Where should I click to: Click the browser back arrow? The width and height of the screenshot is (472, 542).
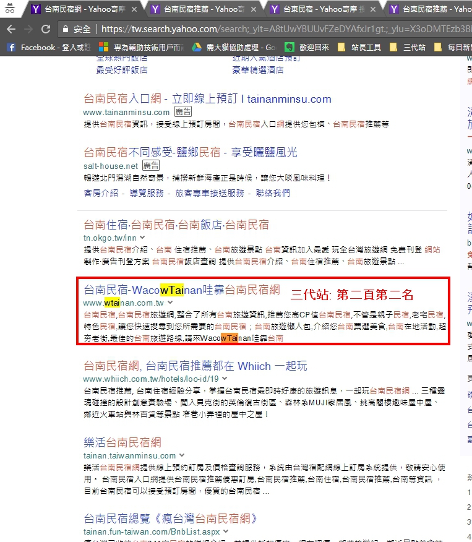point(11,29)
